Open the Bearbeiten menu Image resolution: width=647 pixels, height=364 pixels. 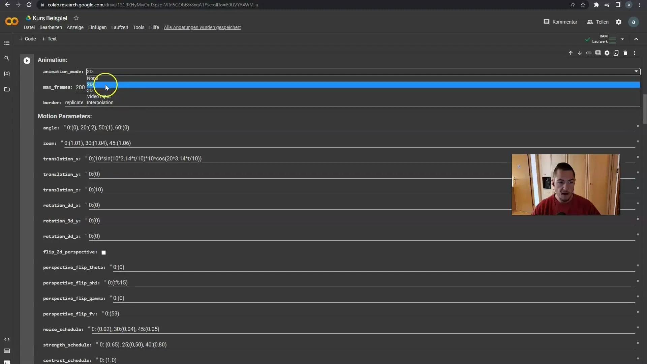(x=51, y=27)
